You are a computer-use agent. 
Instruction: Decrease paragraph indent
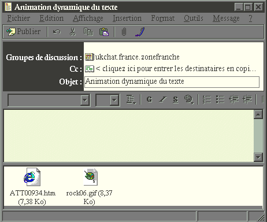click(233, 99)
